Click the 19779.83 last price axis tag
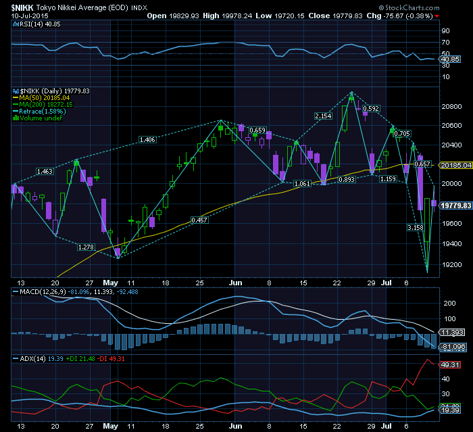The width and height of the screenshot is (473, 432). click(x=455, y=206)
